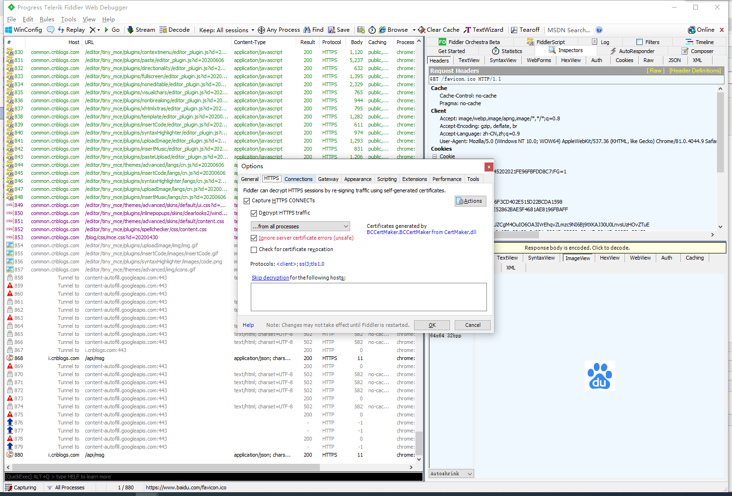Click the Protocols <client>;ssl3;tls1.0 link
This screenshot has width=732, height=496.
[x=300, y=264]
